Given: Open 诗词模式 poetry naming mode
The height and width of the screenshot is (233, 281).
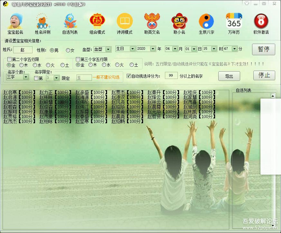Looking at the screenshot, I should pyautogui.click(x=124, y=22).
